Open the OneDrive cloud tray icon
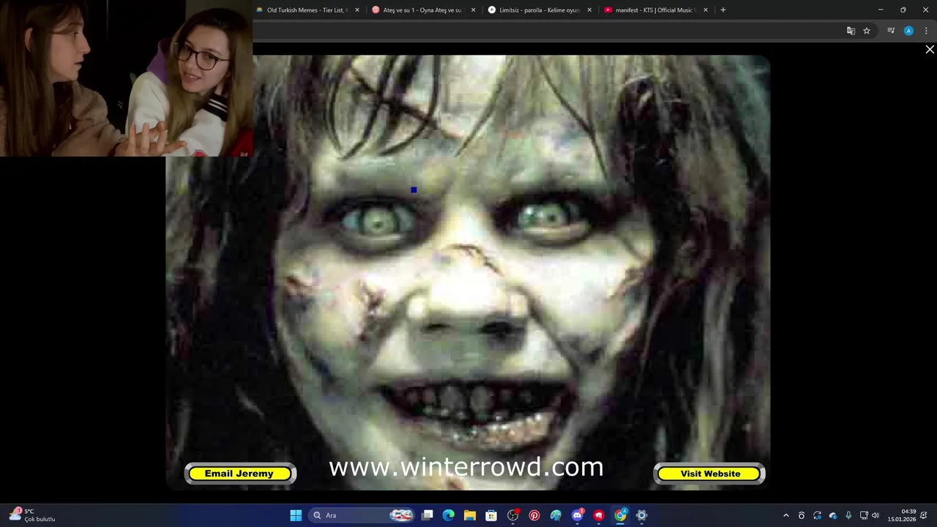937x527 pixels. 833,515
